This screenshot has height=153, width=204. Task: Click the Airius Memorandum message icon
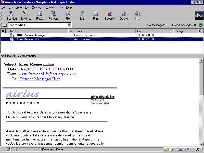tap(11, 39)
